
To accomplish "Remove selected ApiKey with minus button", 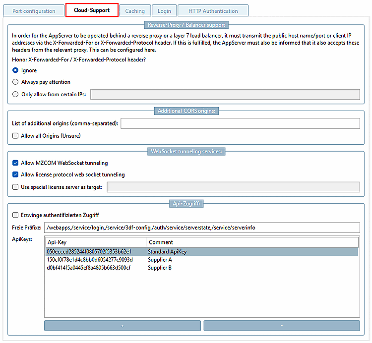I will click(x=282, y=326).
